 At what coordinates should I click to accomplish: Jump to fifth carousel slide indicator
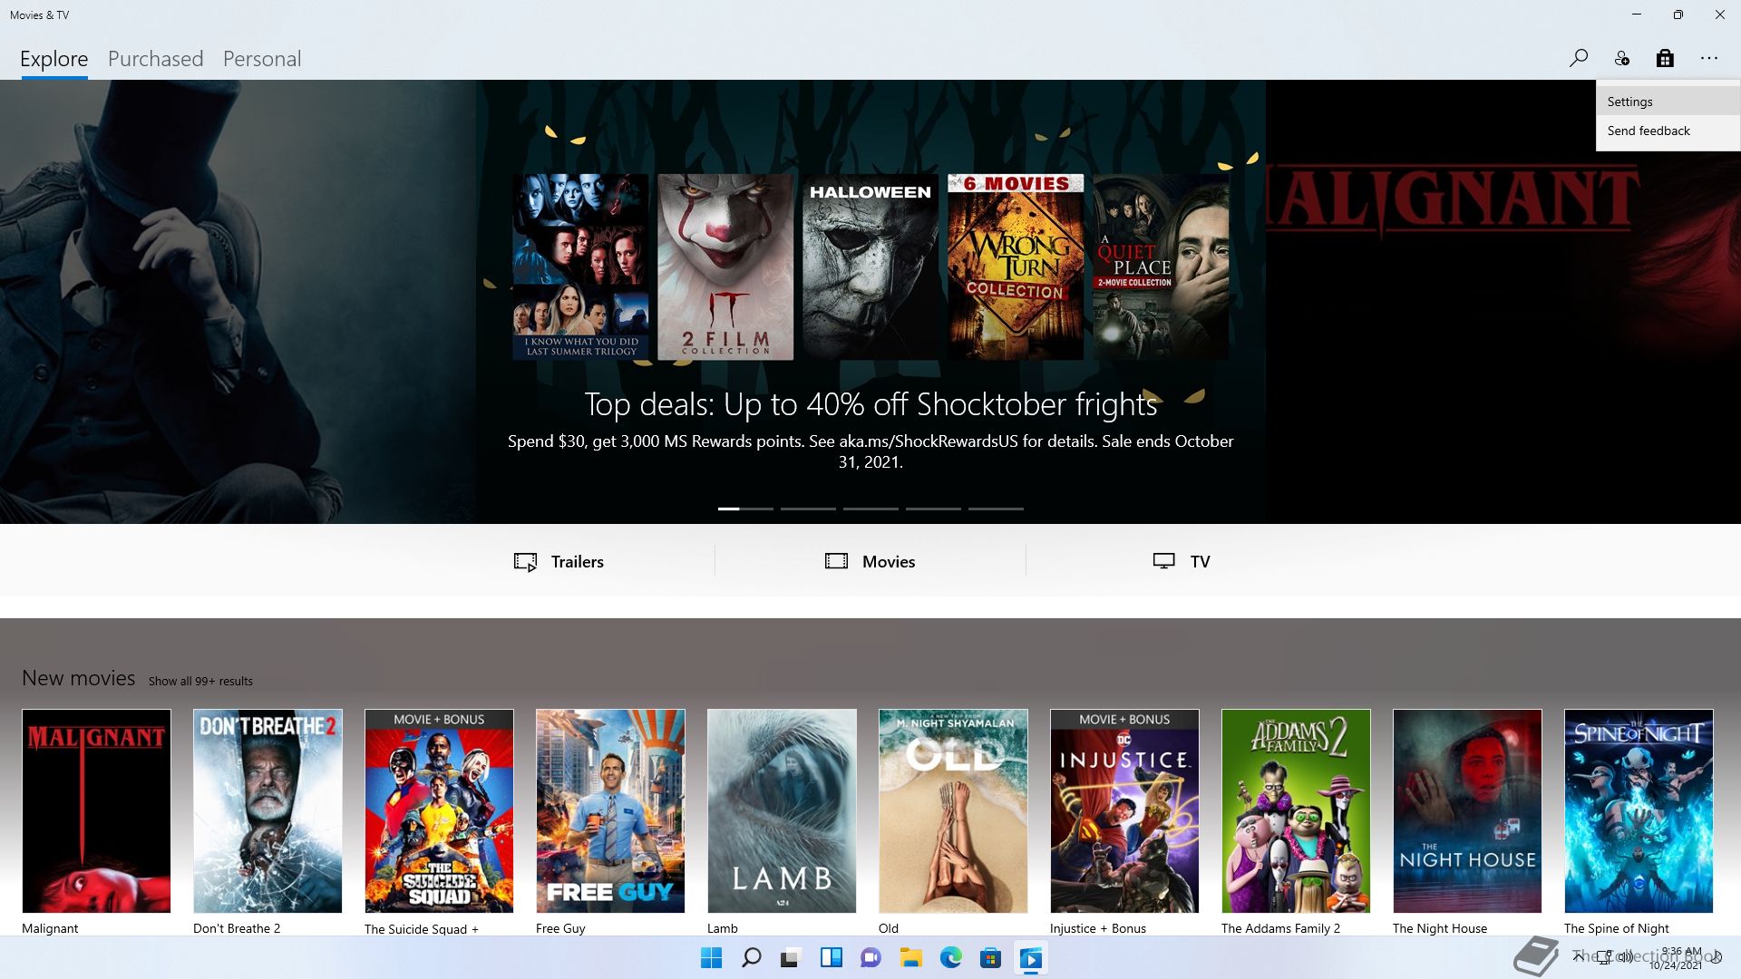pyautogui.click(x=996, y=509)
